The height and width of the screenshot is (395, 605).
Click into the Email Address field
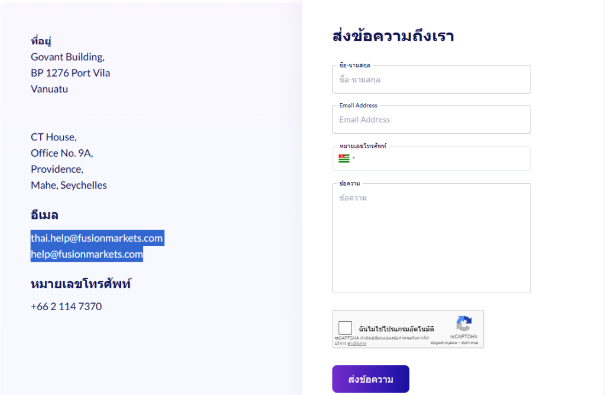431,120
